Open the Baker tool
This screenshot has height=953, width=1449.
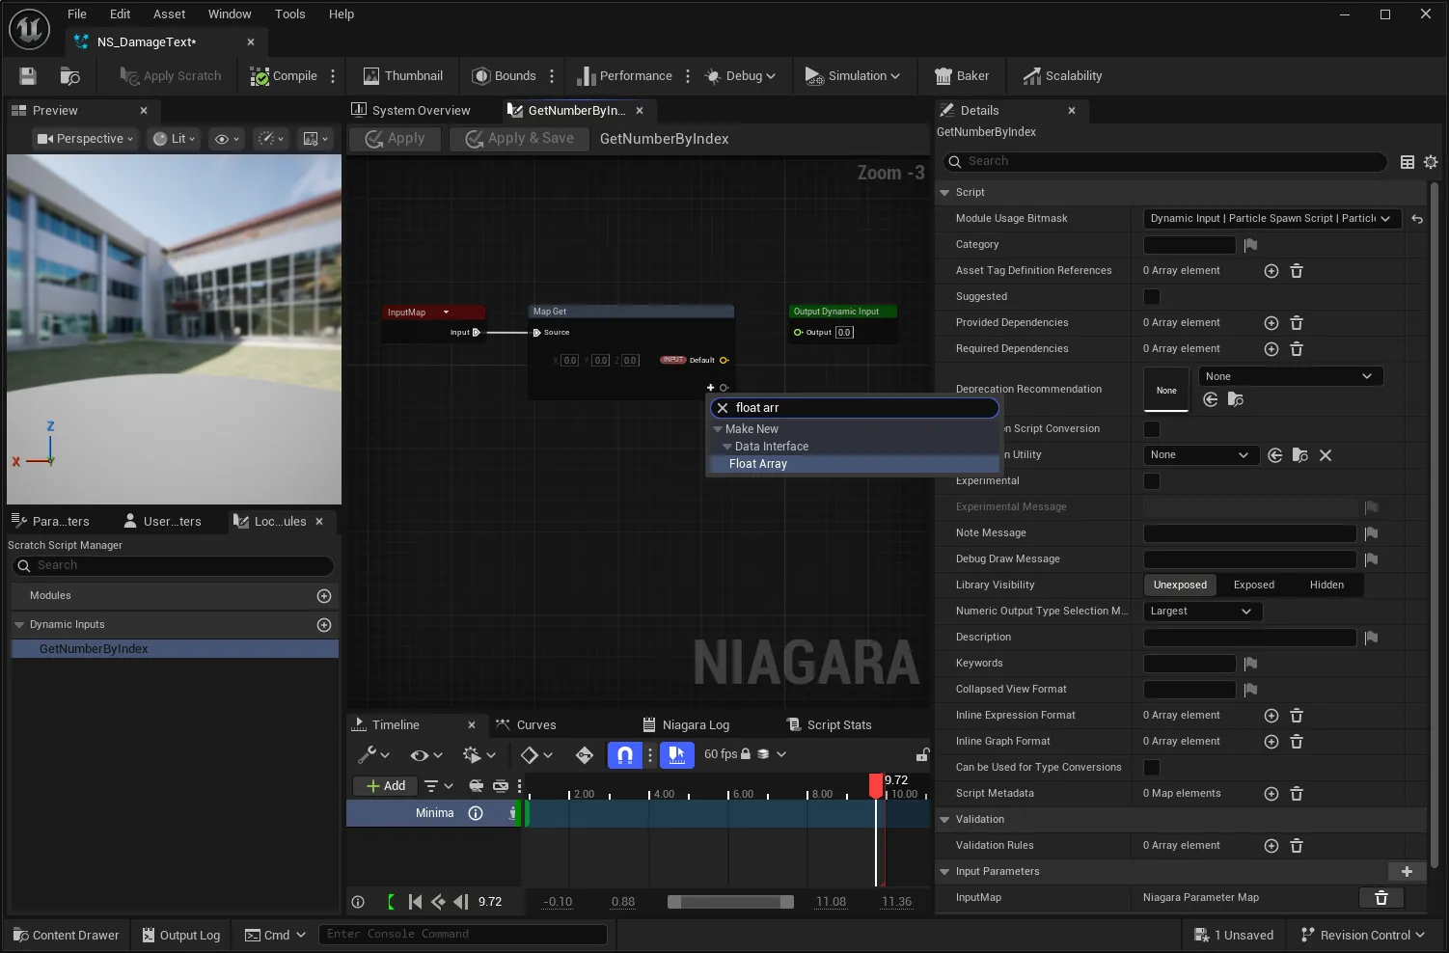[x=962, y=76]
